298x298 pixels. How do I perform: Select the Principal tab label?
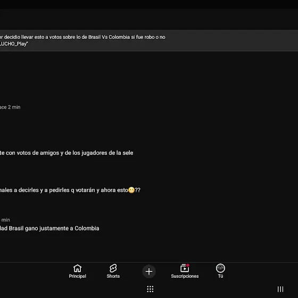pyautogui.click(x=77, y=276)
